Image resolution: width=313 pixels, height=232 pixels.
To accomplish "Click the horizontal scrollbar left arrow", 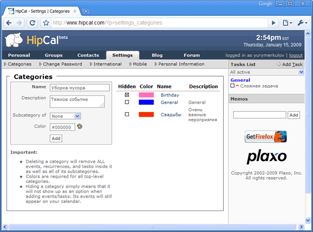I will (5, 227).
